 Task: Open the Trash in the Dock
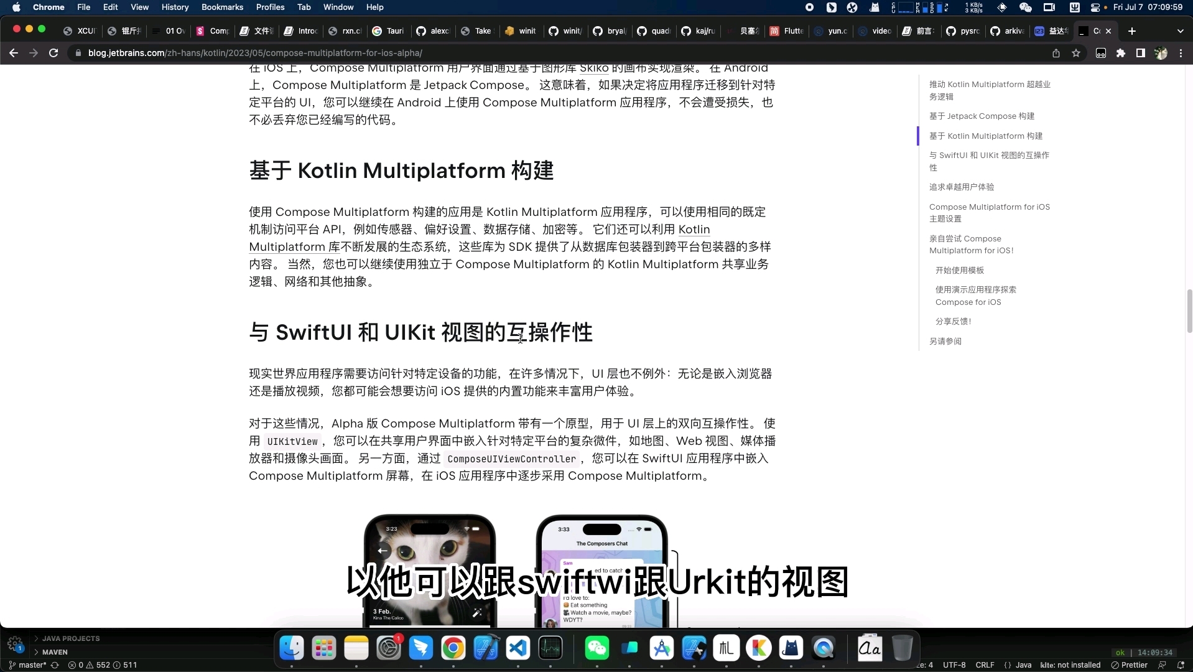coord(902,648)
